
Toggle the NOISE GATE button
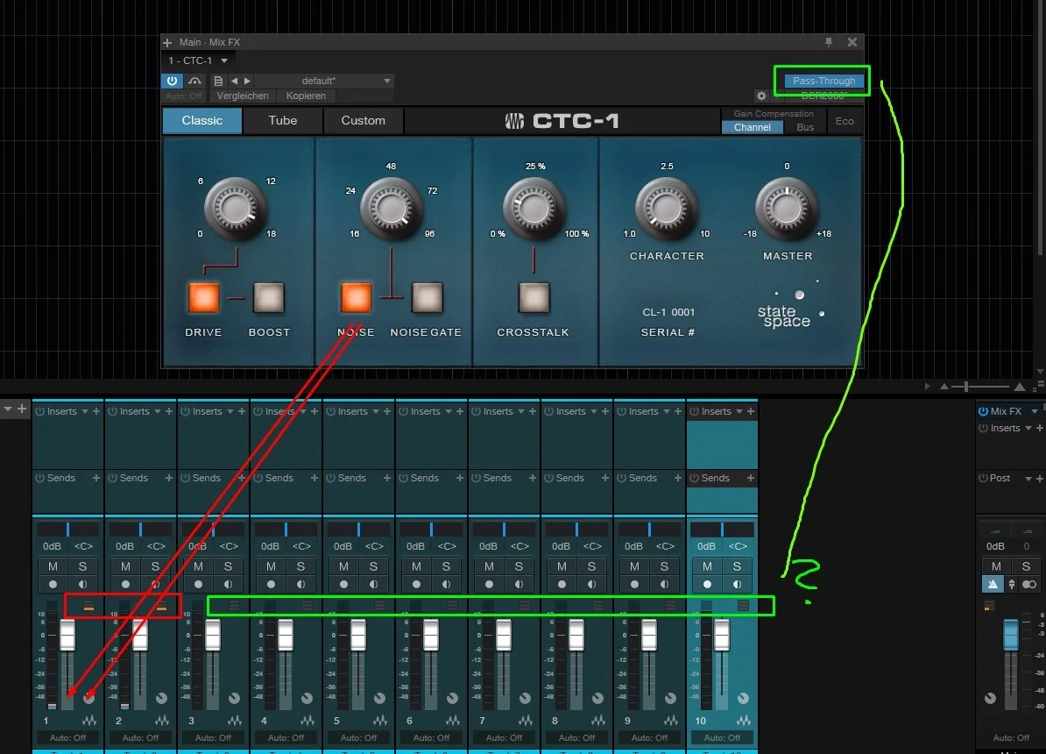click(x=427, y=298)
